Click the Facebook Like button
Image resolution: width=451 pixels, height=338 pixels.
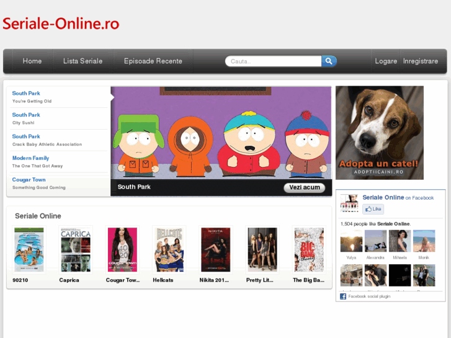373,209
